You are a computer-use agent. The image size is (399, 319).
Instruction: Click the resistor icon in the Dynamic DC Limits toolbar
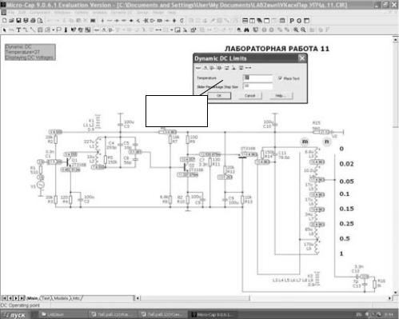[x=198, y=68]
